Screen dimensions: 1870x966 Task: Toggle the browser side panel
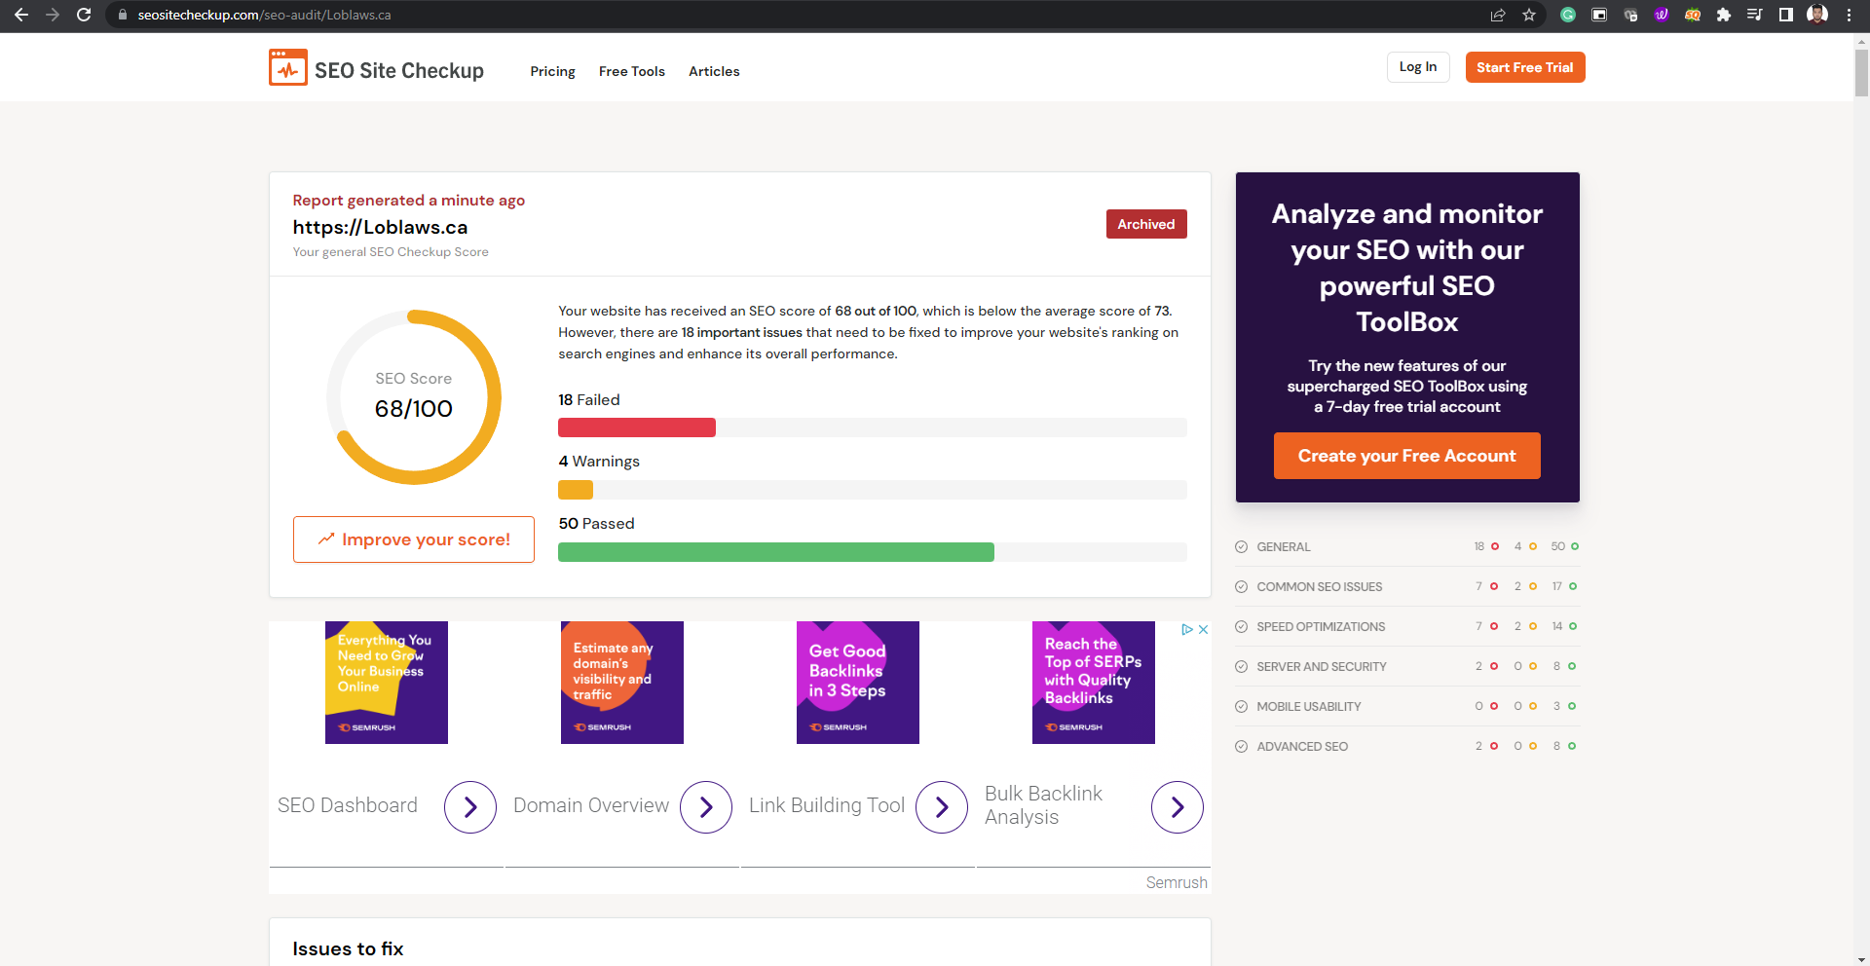[1786, 15]
